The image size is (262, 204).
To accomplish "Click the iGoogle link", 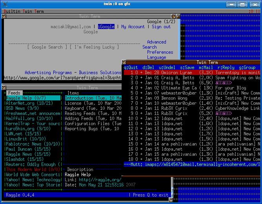I will click(x=106, y=27).
